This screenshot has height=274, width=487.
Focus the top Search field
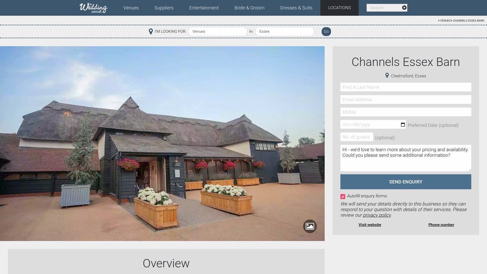(384, 8)
